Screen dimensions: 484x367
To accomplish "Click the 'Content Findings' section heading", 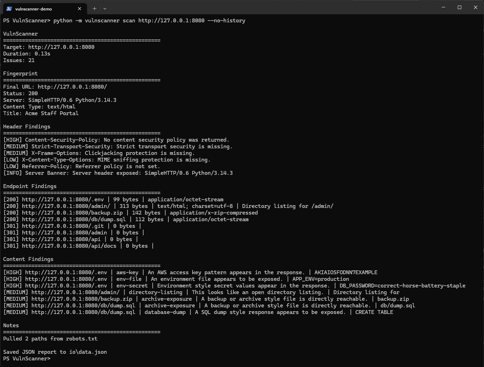I will (28, 259).
